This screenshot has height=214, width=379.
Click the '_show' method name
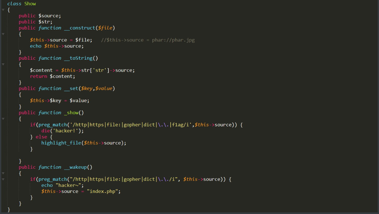click(x=71, y=112)
